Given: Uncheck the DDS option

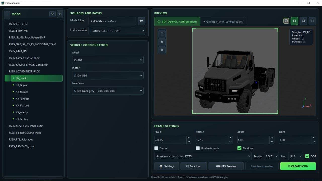Looking at the screenshot, I should (307, 156).
